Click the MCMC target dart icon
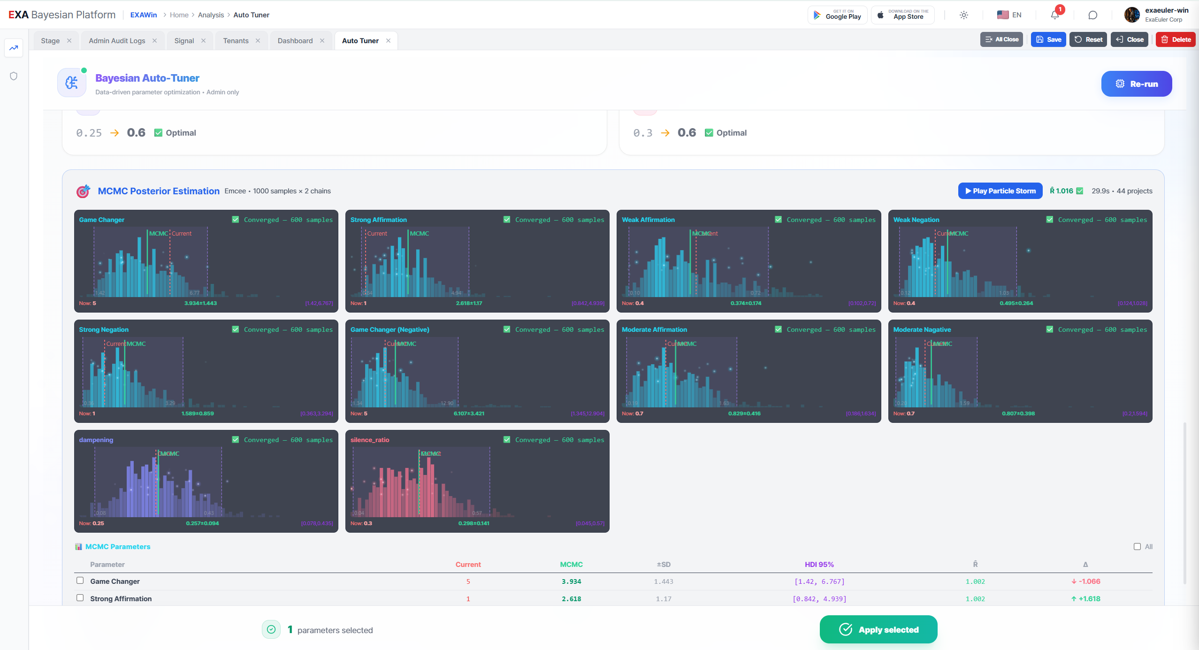 point(83,191)
